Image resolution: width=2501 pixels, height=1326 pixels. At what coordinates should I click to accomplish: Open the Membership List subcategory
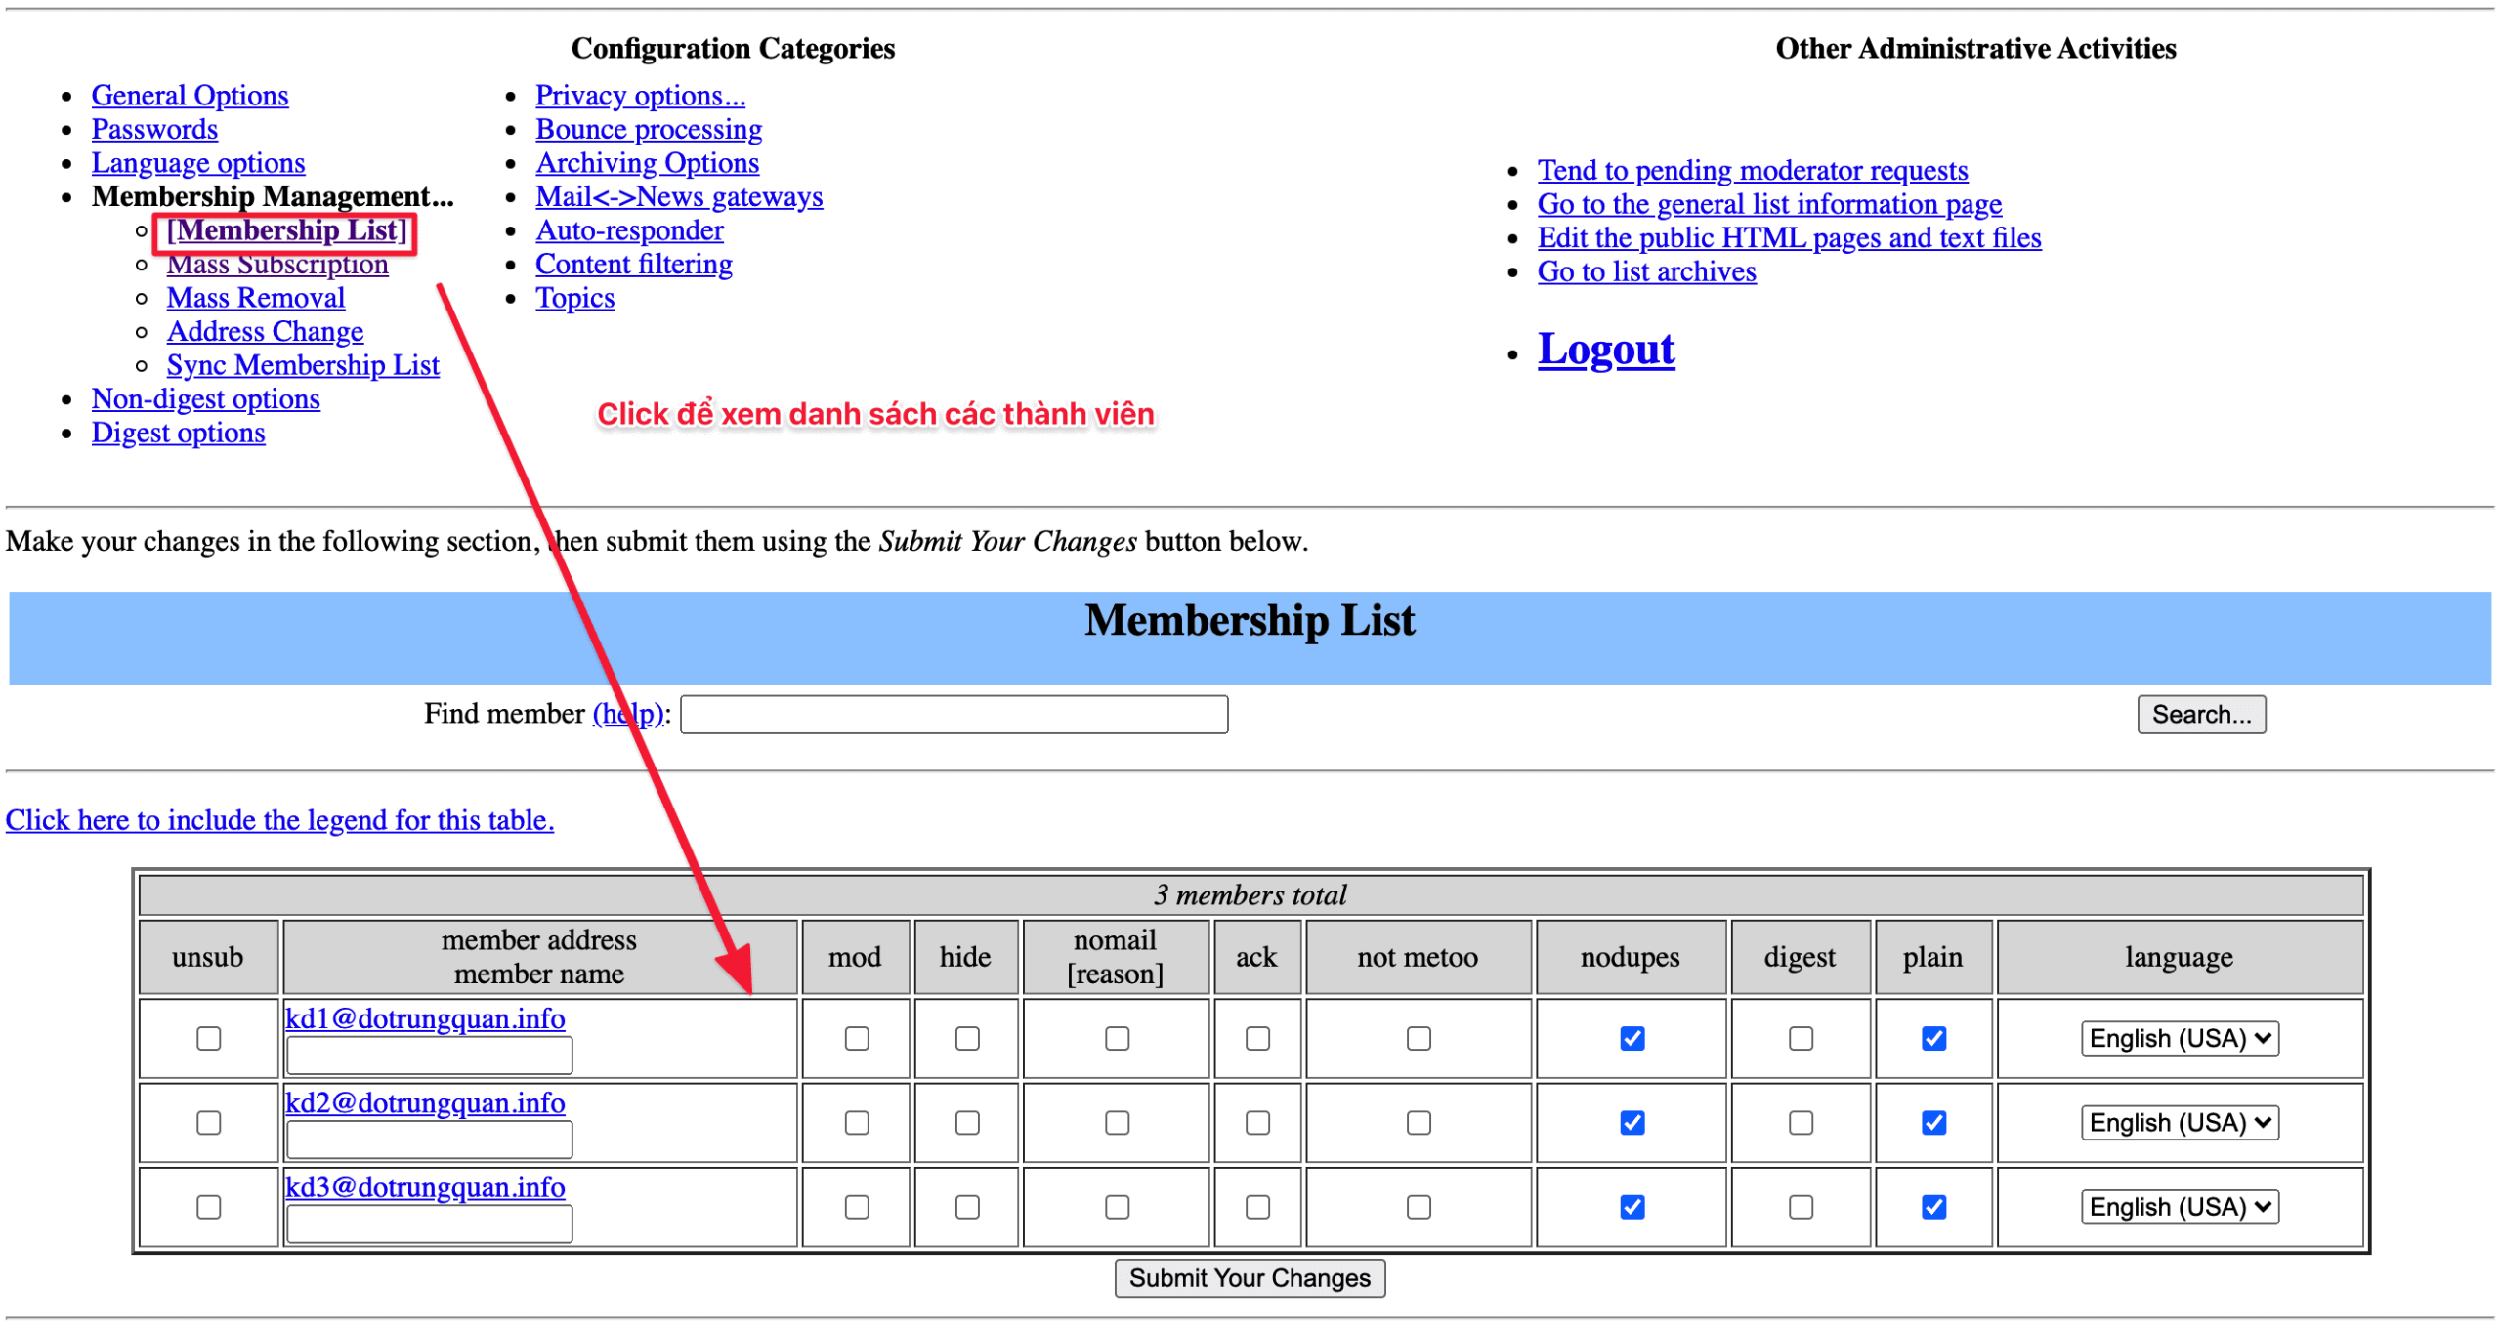tap(286, 230)
